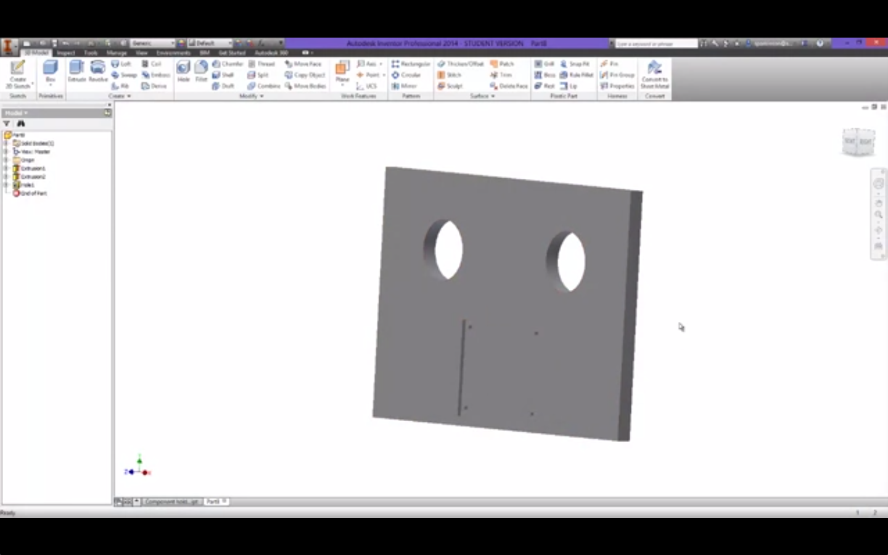The height and width of the screenshot is (555, 888).
Task: Select the Rectangular pattern tool
Action: 411,64
